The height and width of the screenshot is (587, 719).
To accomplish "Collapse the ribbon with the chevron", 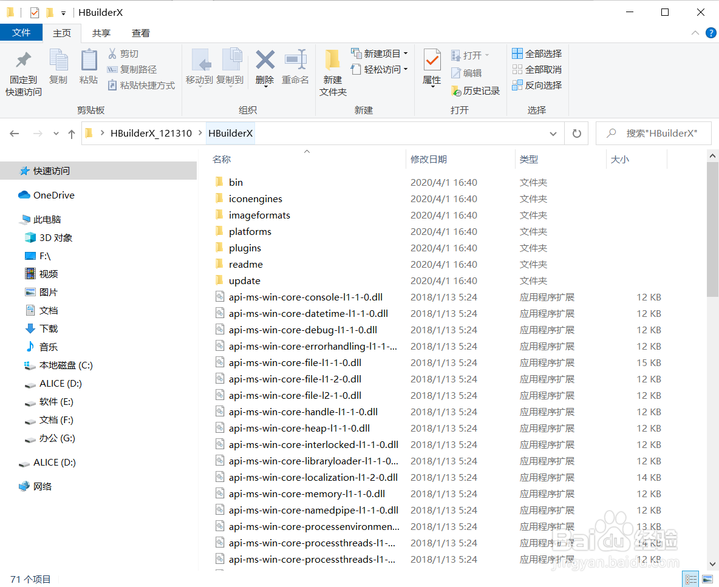I will click(695, 33).
